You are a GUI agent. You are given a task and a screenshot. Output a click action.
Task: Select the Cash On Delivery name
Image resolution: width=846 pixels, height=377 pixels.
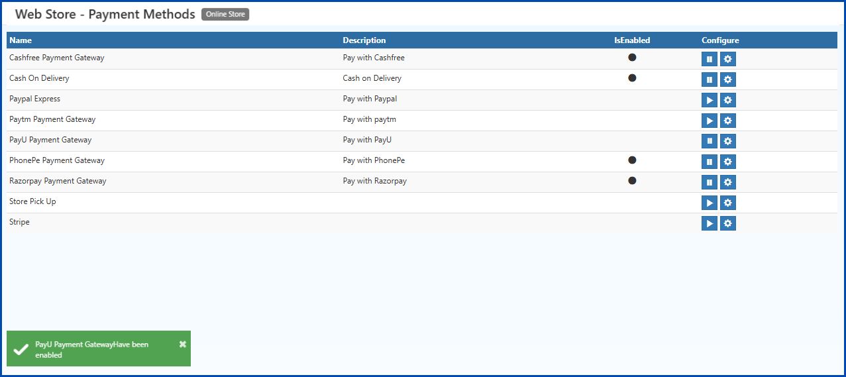click(39, 78)
